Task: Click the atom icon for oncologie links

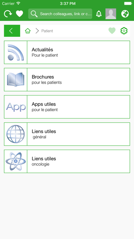Action: (16, 161)
